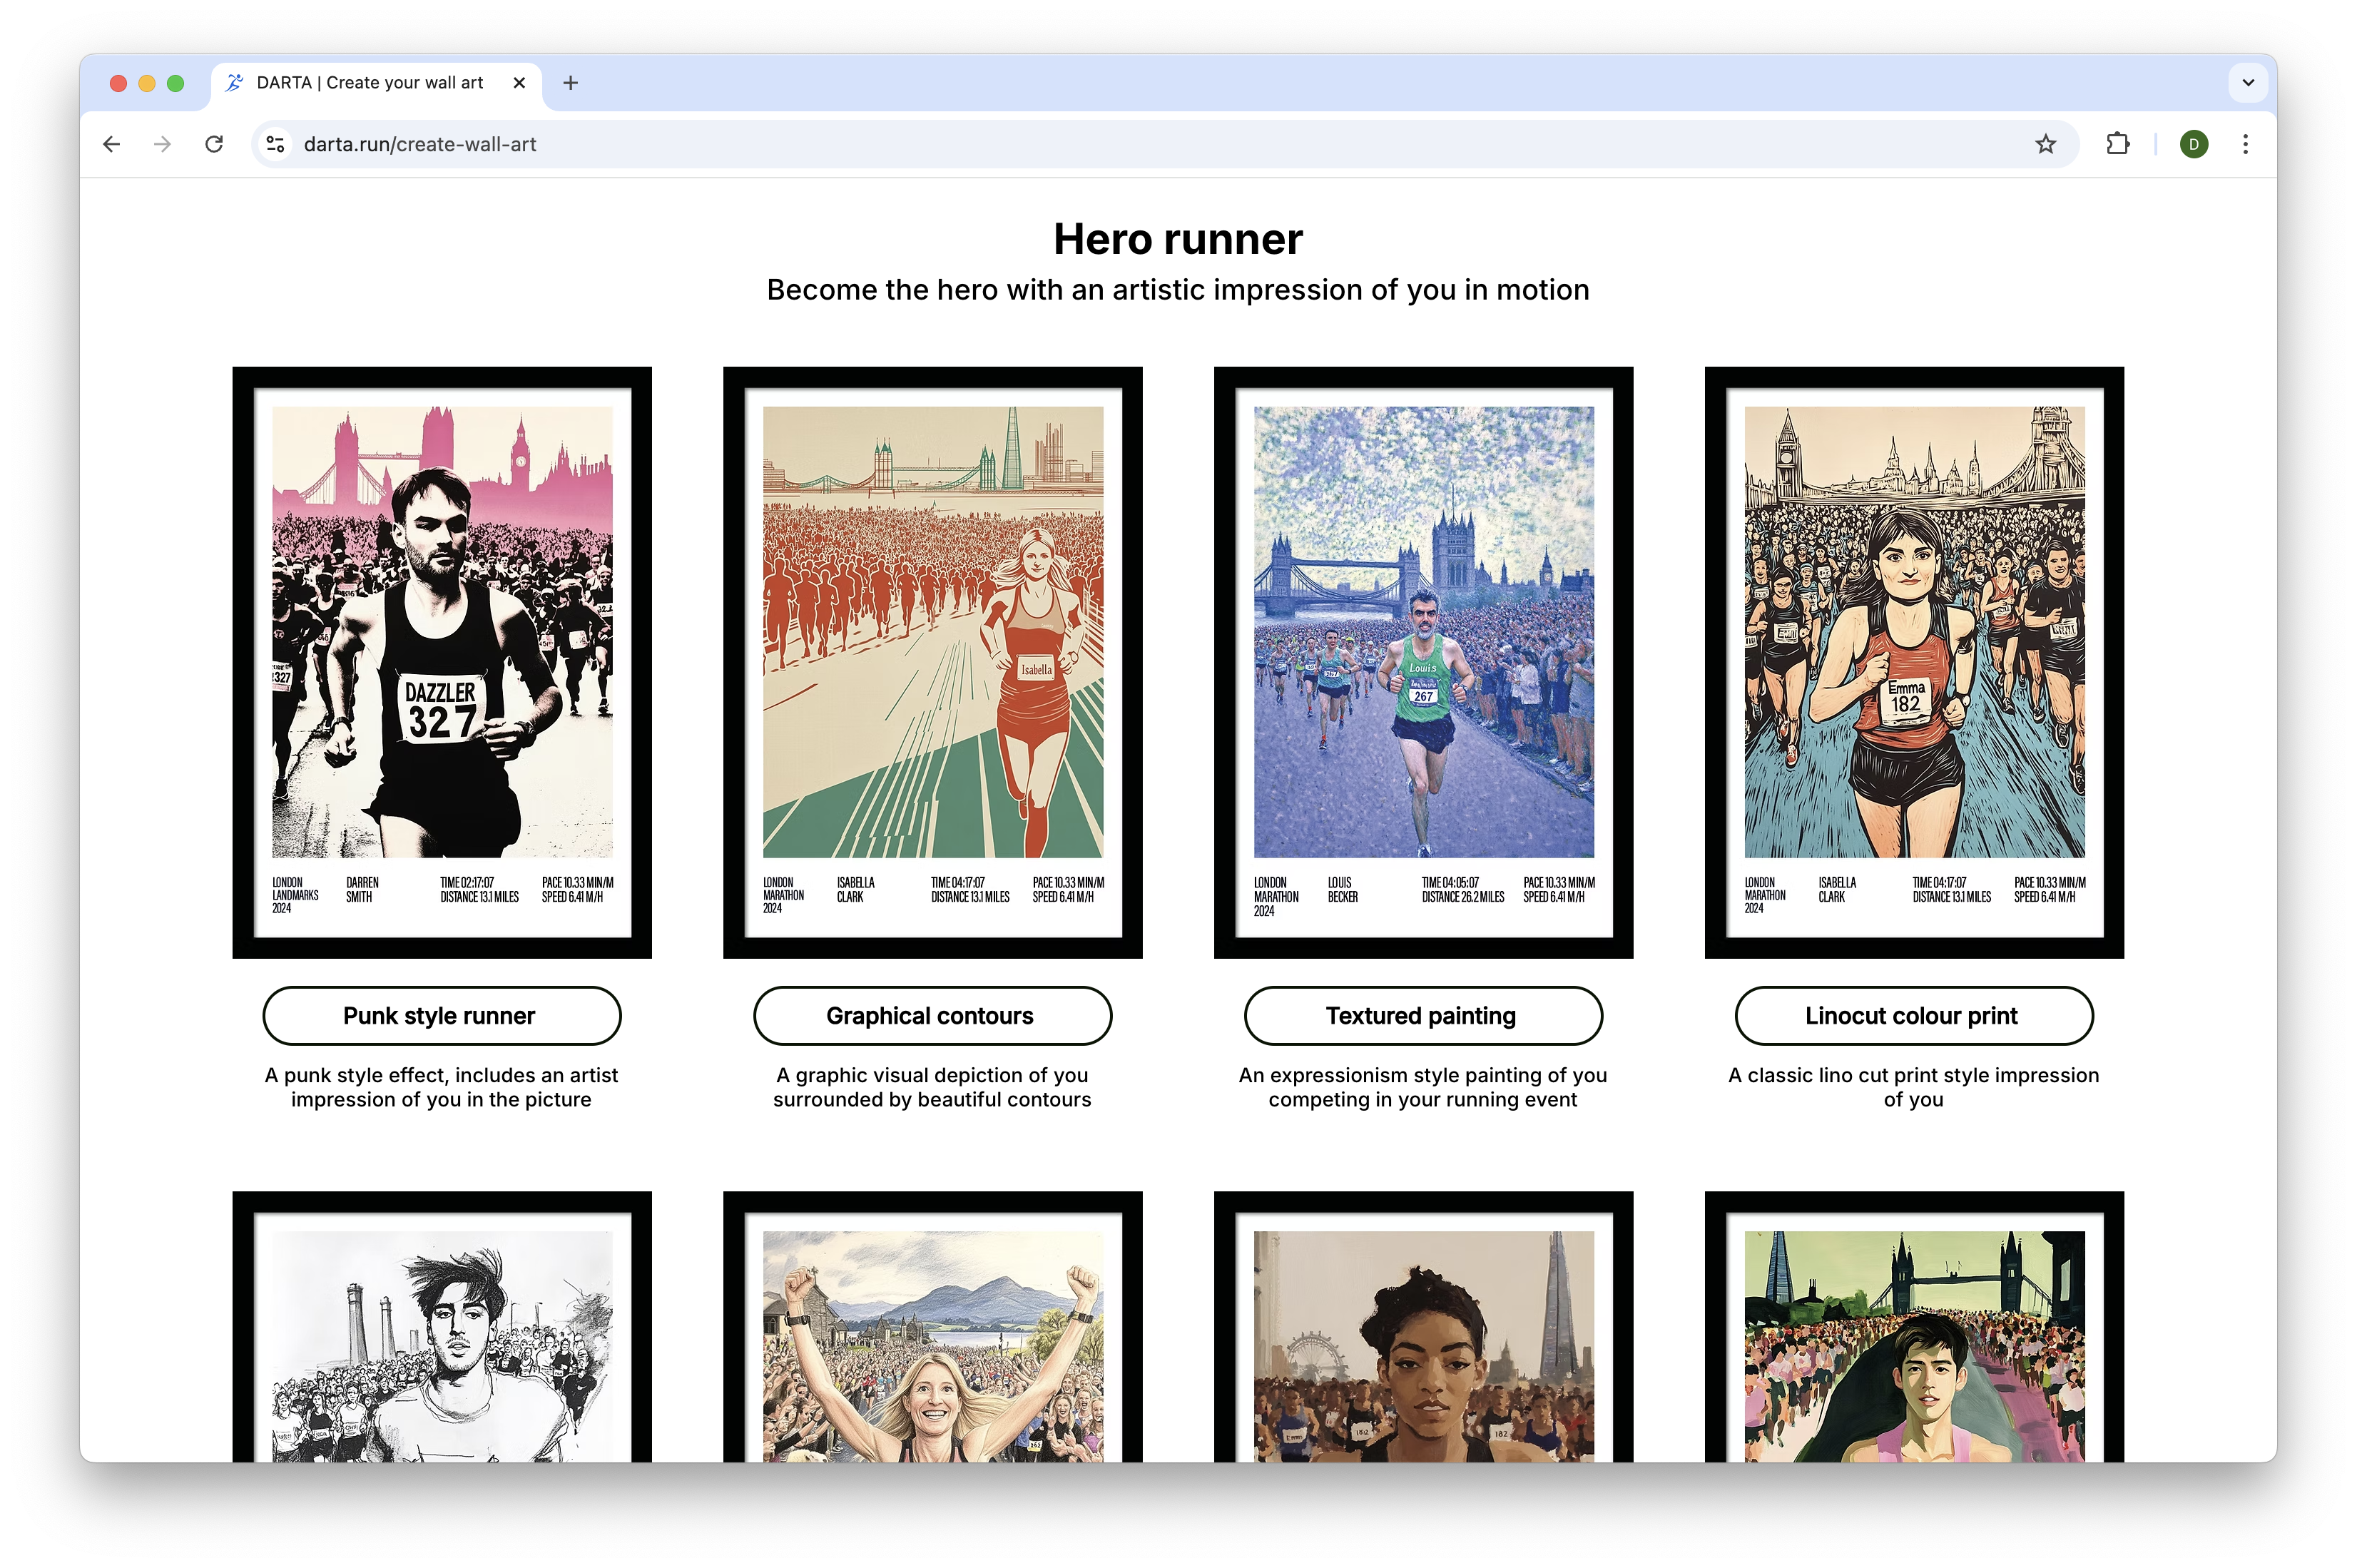The image size is (2357, 1568).
Task: Pick the Linocut colour print style
Action: [1912, 1015]
